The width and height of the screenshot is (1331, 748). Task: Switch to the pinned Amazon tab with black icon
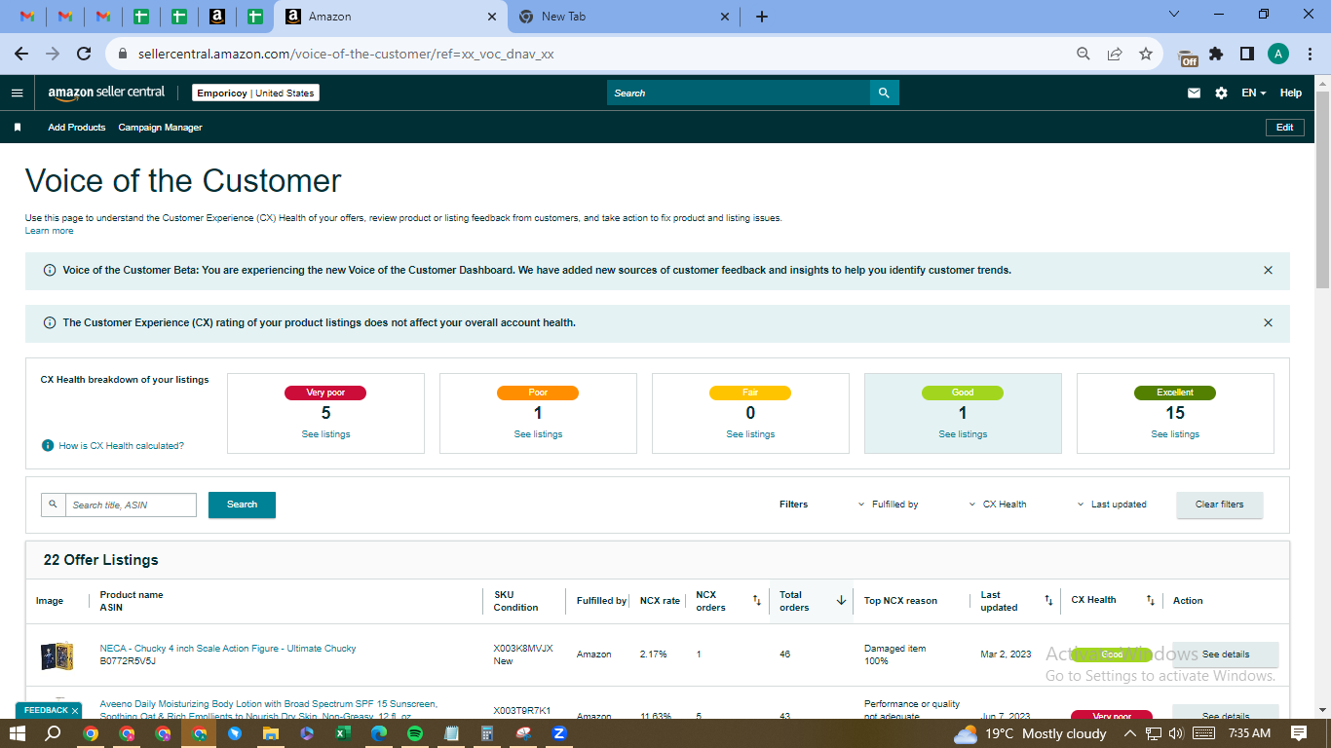tap(217, 17)
